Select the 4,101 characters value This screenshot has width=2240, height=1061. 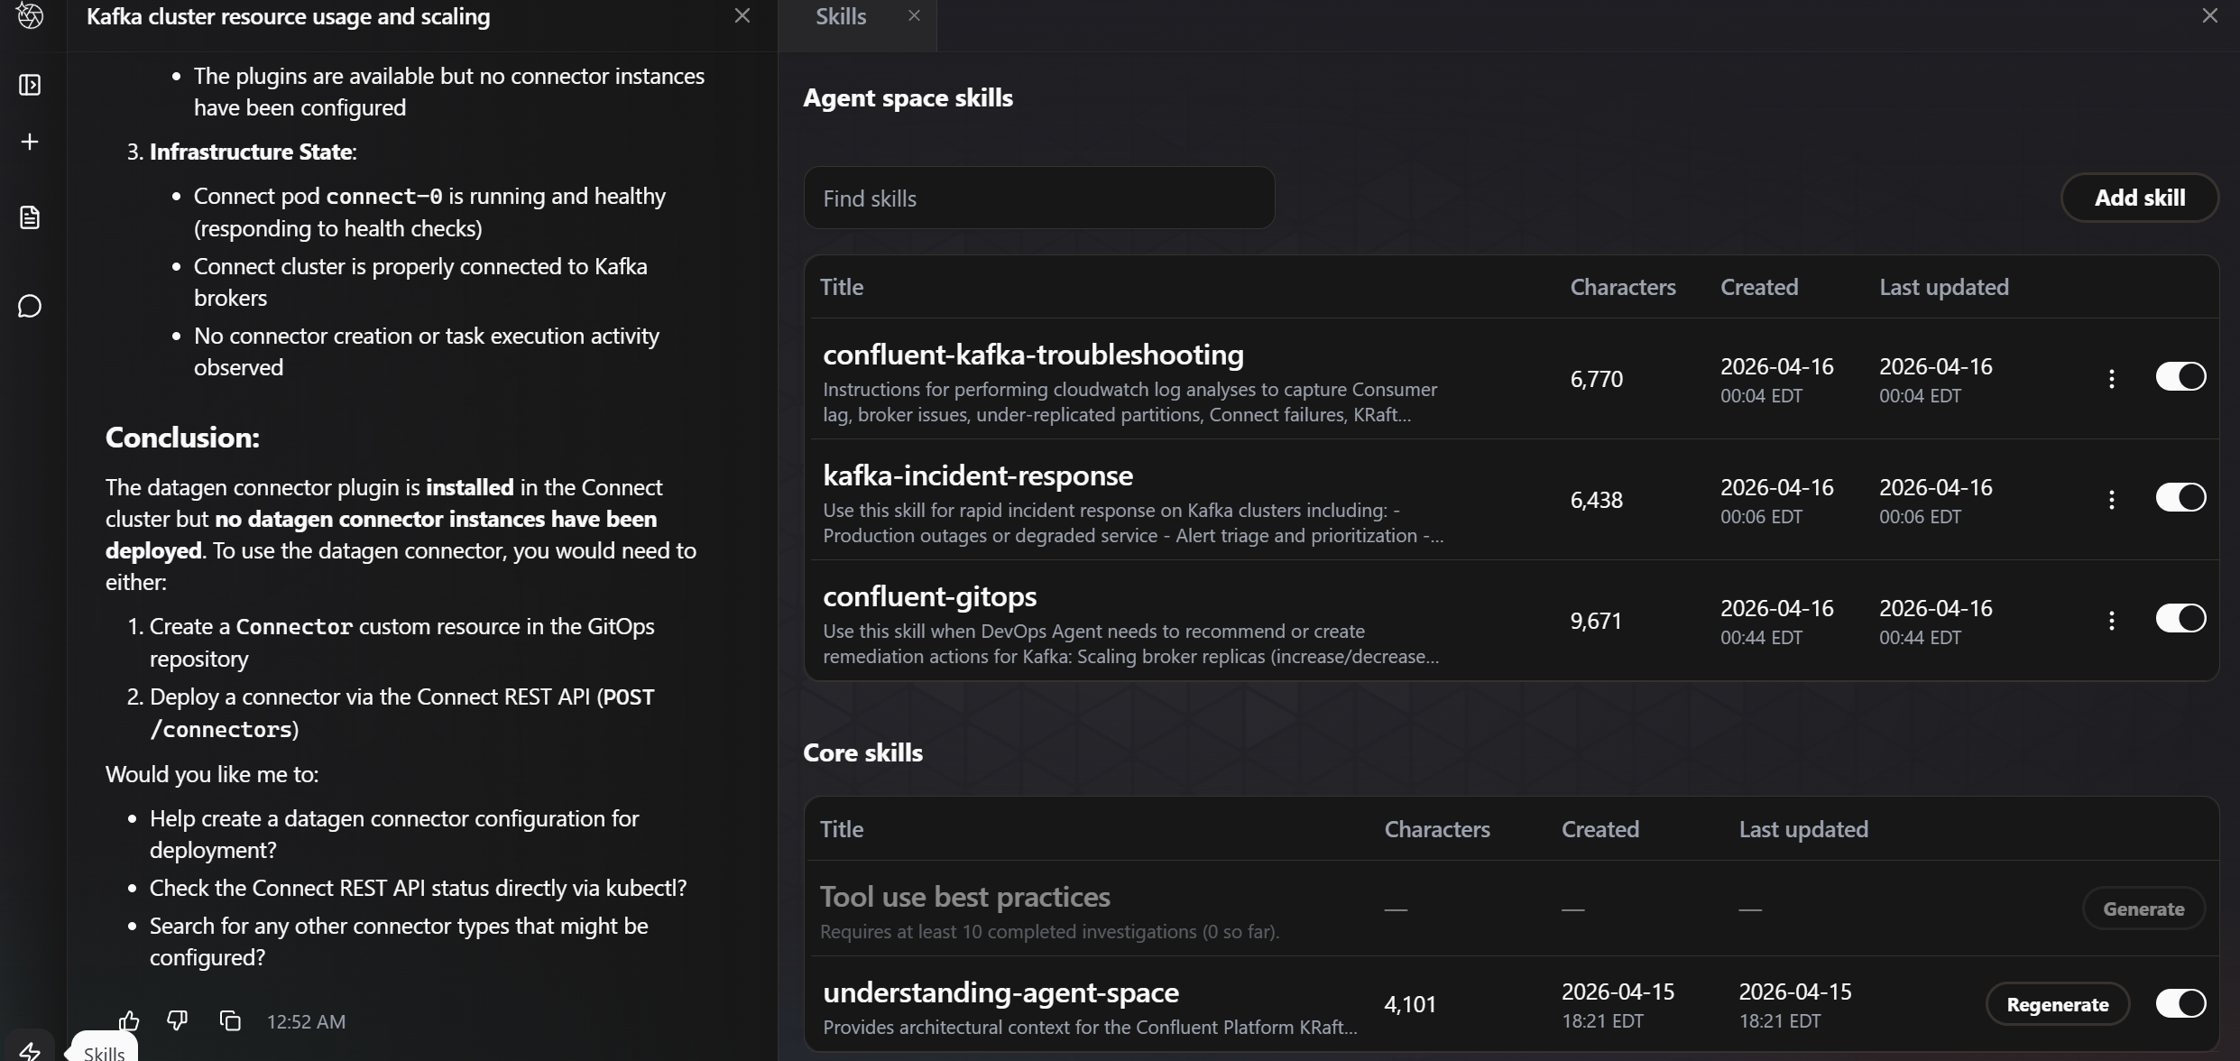1409,1004
